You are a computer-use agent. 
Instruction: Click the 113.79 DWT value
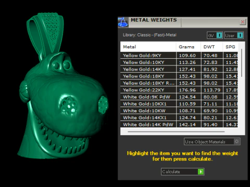[x=212, y=90]
